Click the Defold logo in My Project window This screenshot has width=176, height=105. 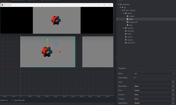(x=55, y=20)
